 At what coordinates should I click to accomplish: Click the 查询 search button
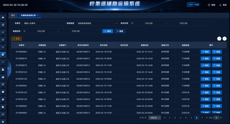pos(108,31)
